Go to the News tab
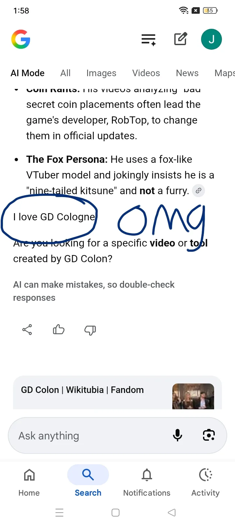This screenshot has width=235, height=527. [187, 73]
